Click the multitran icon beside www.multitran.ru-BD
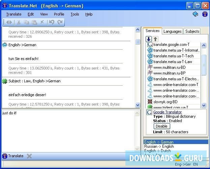 (x=150, y=67)
